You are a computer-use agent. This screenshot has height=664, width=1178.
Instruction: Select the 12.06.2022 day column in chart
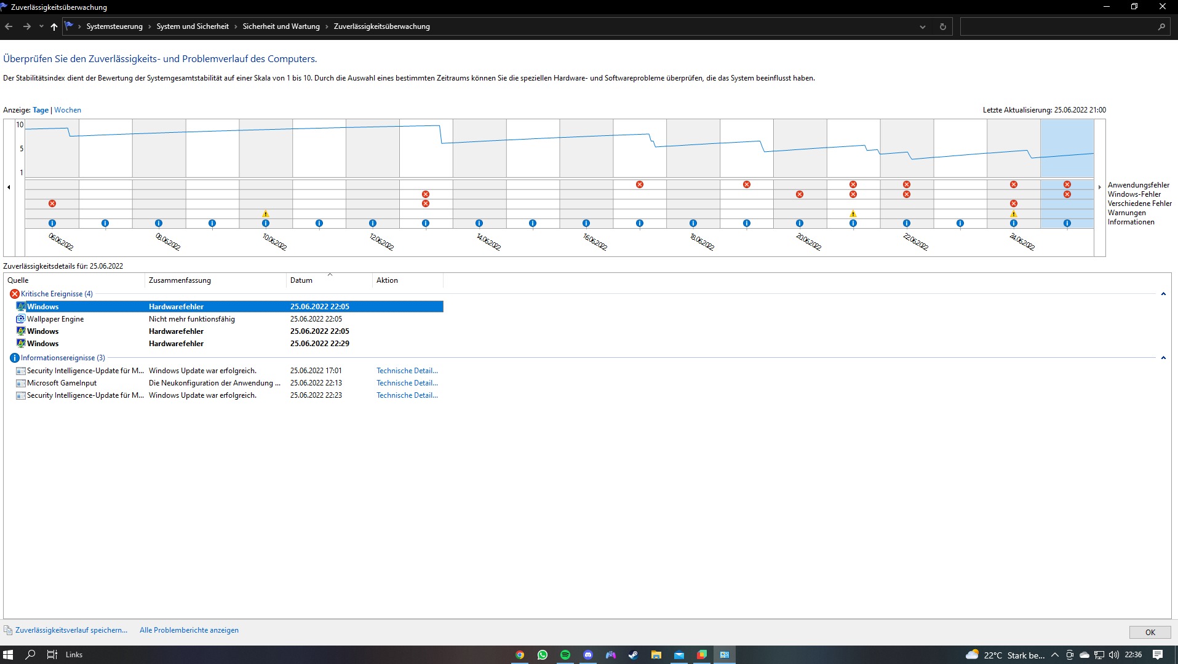pos(372,174)
